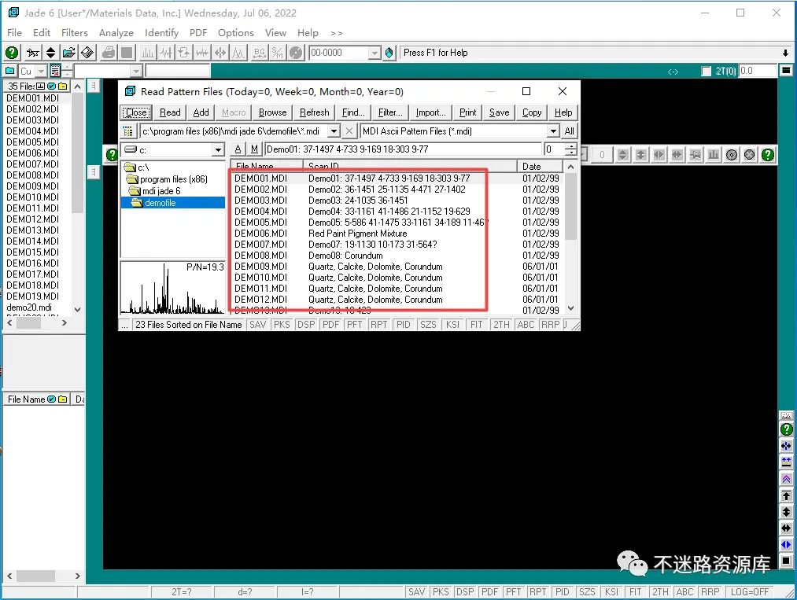
Task: Open the PDF number 00-0000 dropdown
Action: [375, 53]
